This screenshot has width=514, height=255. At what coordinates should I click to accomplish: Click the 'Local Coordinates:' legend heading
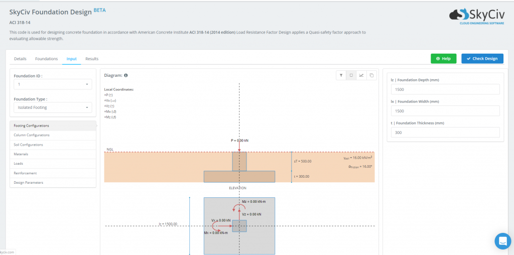118,89
